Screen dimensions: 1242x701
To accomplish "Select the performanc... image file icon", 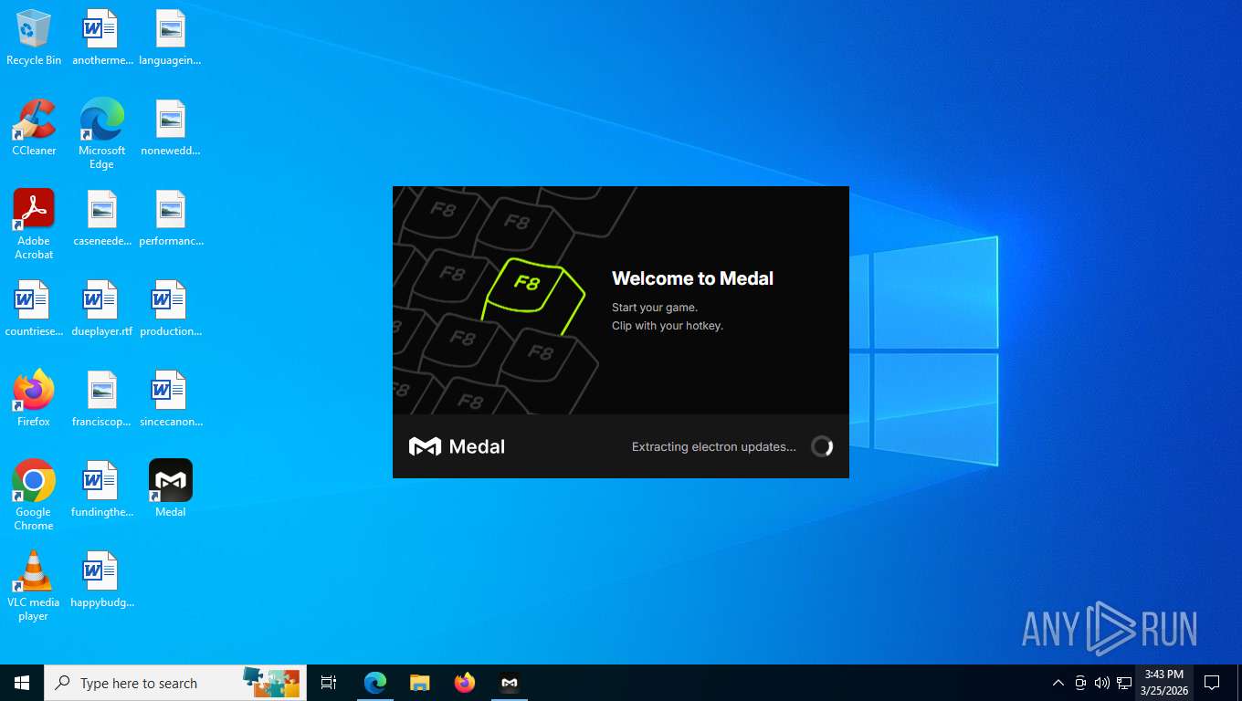I will 170,218.
